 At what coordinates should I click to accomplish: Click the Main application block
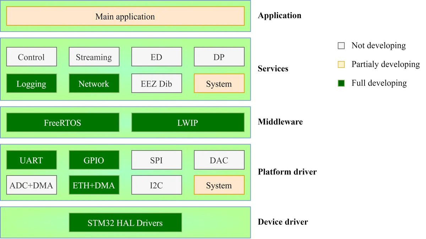tap(125, 16)
